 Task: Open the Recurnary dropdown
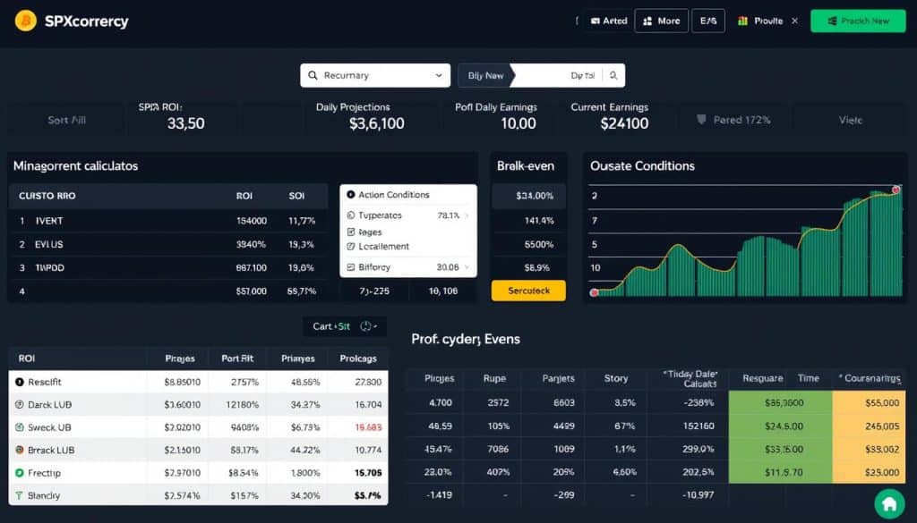tap(438, 76)
